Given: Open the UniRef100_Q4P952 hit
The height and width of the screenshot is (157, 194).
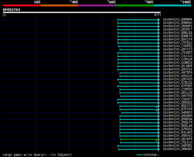Looking at the screenshot, I should (x=178, y=146).
